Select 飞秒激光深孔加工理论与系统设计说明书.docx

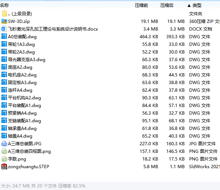(x=53, y=29)
